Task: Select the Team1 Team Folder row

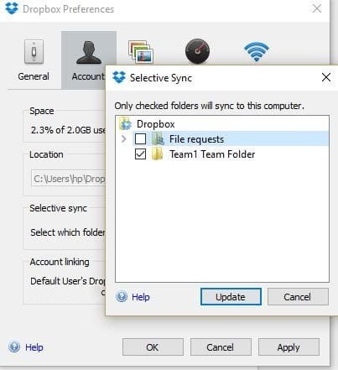Action: (212, 154)
